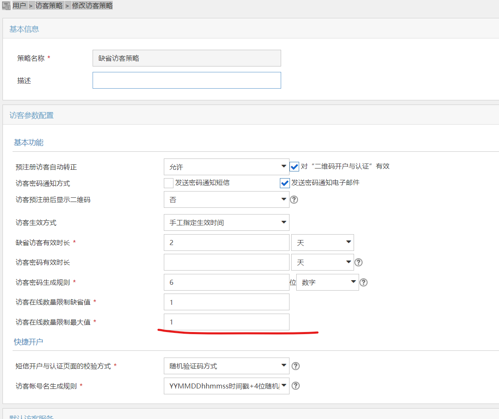Show help for 访客预注册后显示二维码
Screen dimensions: 499x419
click(294, 199)
